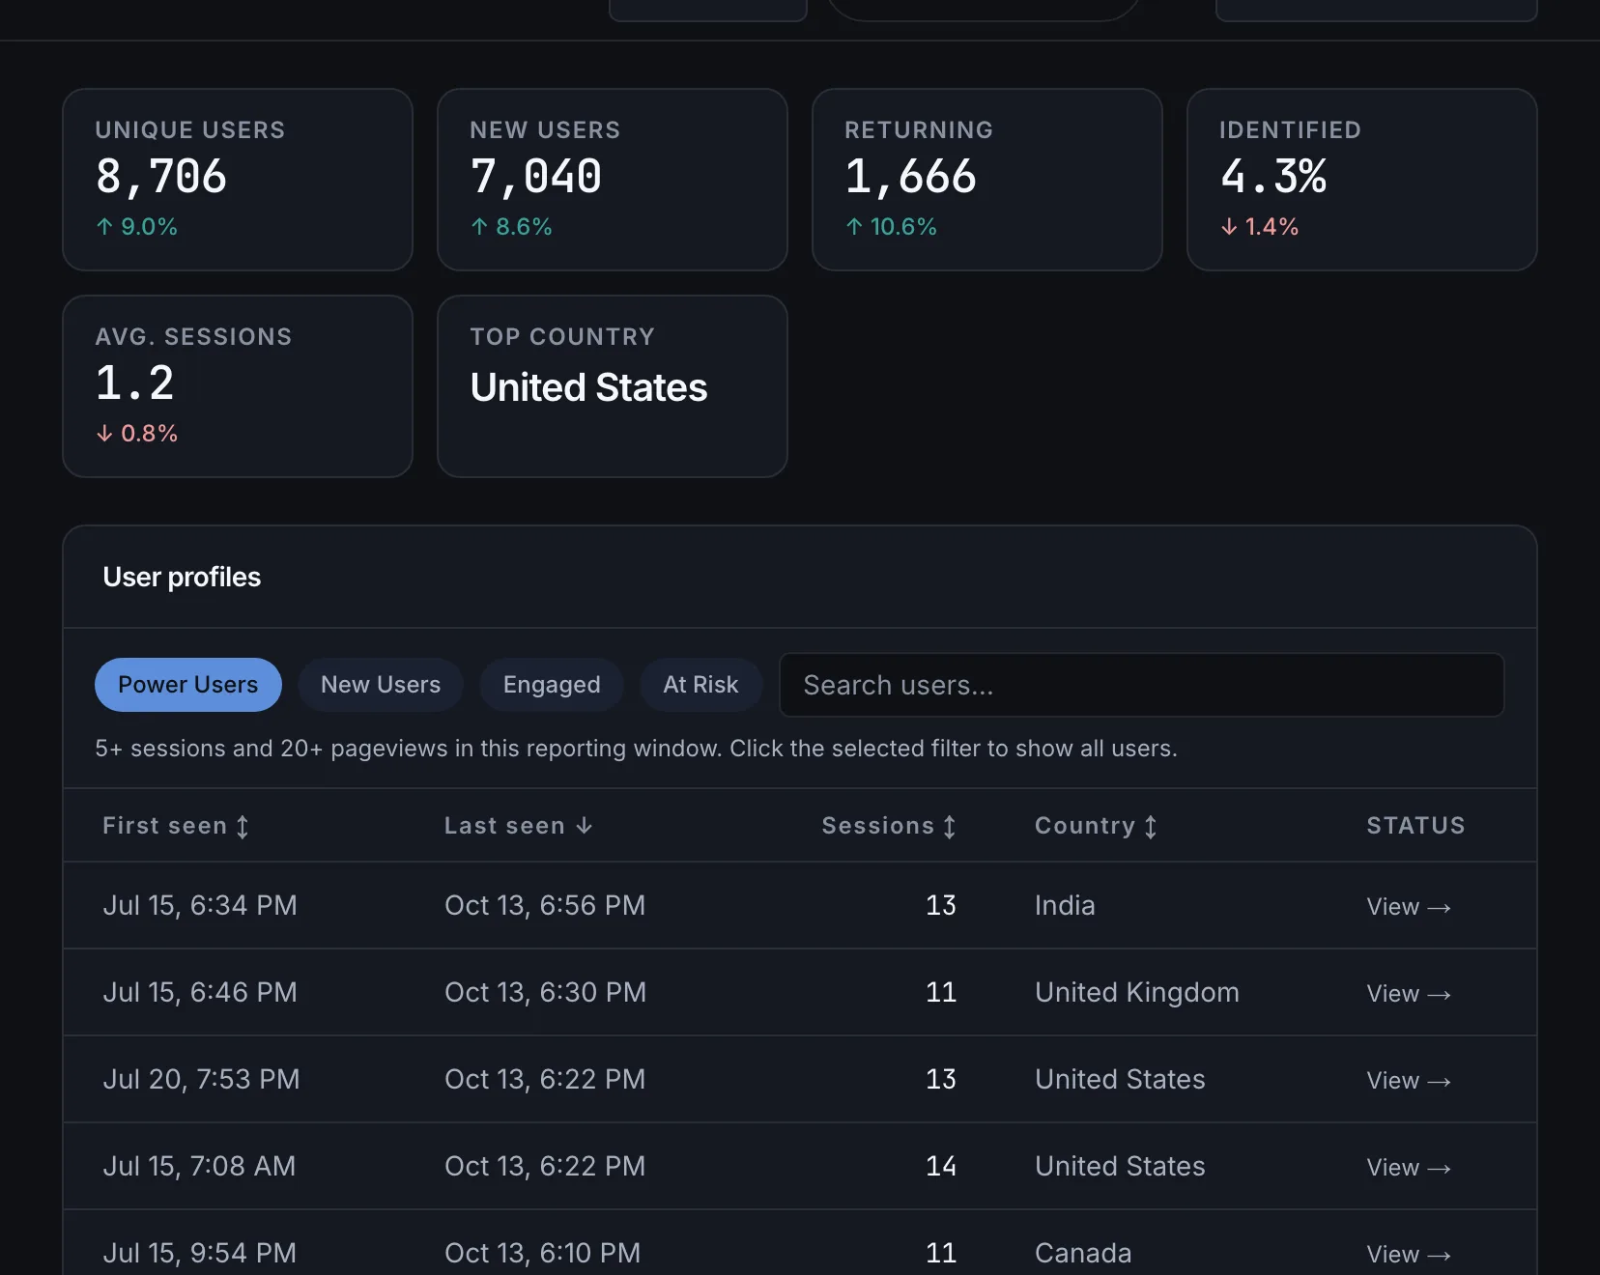The image size is (1600, 1275).
Task: Click the STATUS column header
Action: 1415,826
